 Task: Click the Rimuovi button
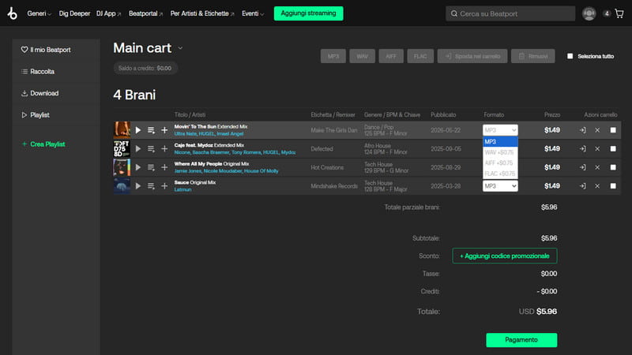coord(532,56)
